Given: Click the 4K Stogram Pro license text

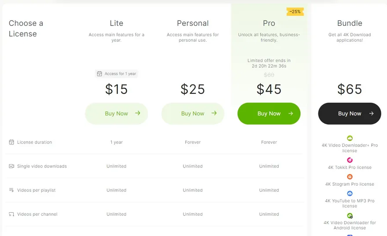Looking at the screenshot, I should (x=350, y=184).
